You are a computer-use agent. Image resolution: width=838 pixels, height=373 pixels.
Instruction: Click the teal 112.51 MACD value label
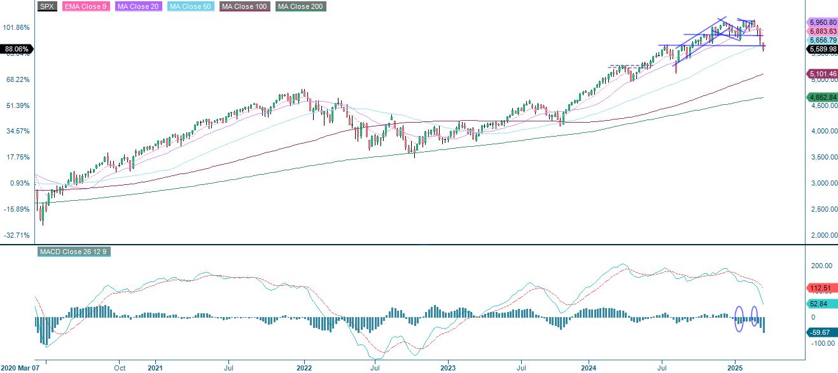(821, 288)
